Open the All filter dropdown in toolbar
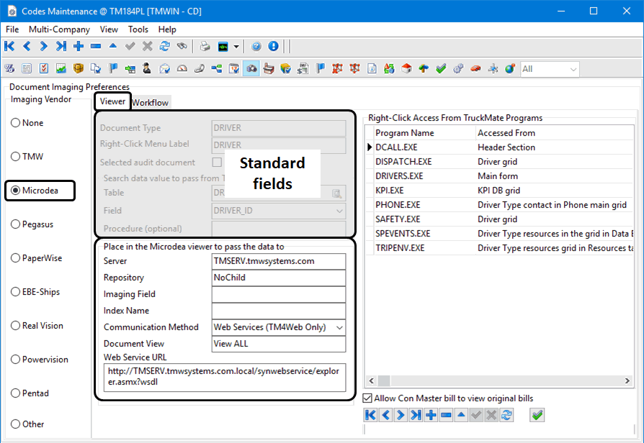Image resolution: width=644 pixels, height=443 pixels. click(x=573, y=69)
